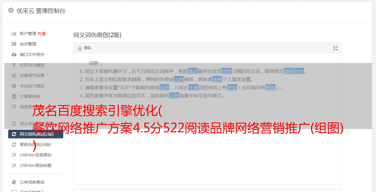The width and height of the screenshot is (376, 192).
Task: Click the red 充值 link
Action: tap(41, 34)
